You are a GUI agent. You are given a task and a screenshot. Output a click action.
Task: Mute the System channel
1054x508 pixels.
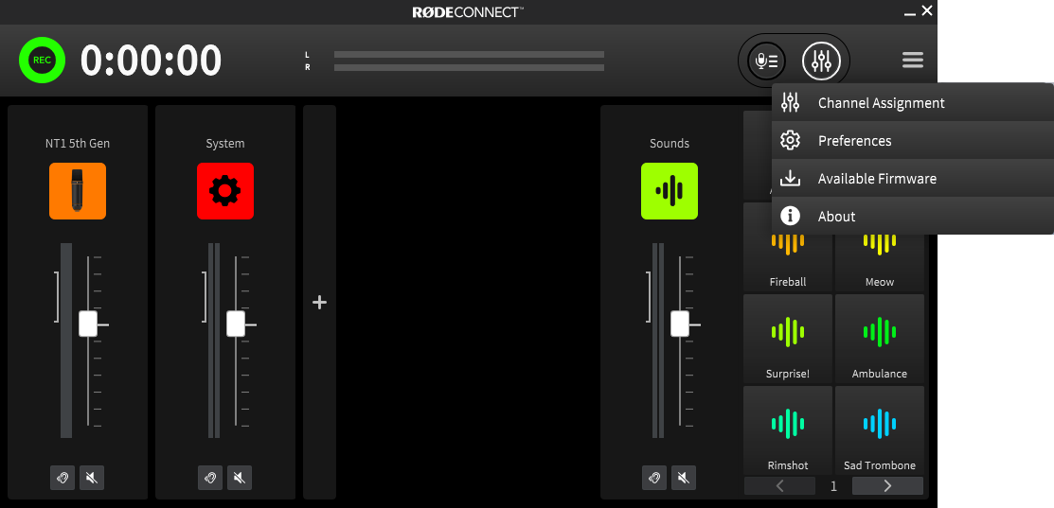point(240,478)
